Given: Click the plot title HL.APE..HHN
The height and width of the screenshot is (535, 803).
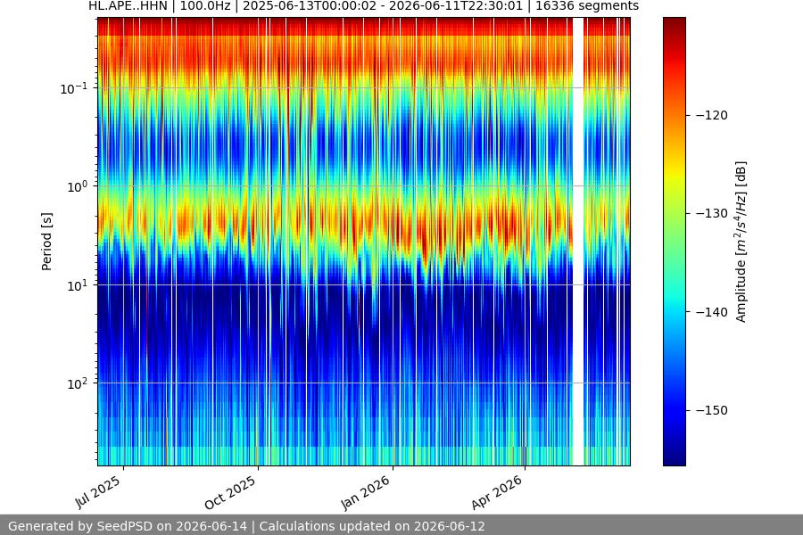Looking at the screenshot, I should (364, 6).
